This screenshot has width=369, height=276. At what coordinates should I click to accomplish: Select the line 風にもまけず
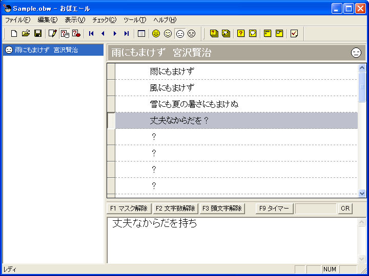coord(236,88)
